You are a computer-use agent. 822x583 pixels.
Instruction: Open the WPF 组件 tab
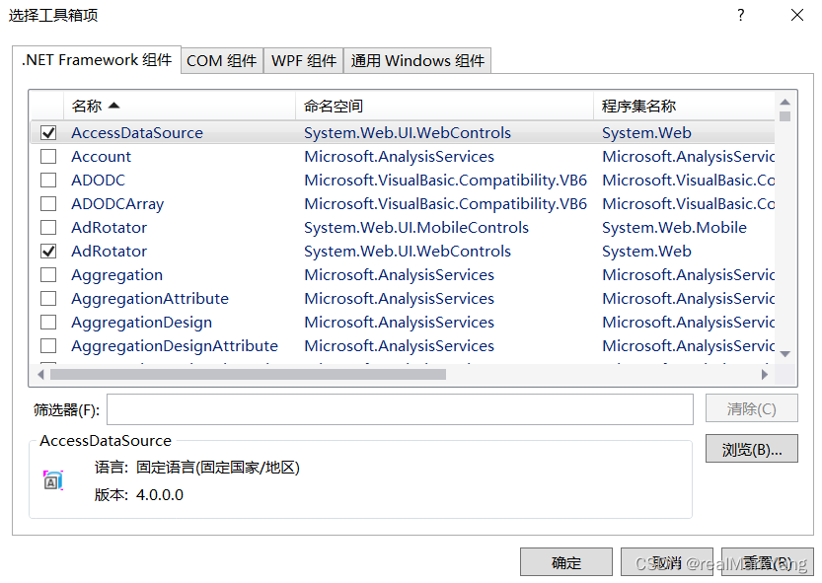(x=303, y=60)
